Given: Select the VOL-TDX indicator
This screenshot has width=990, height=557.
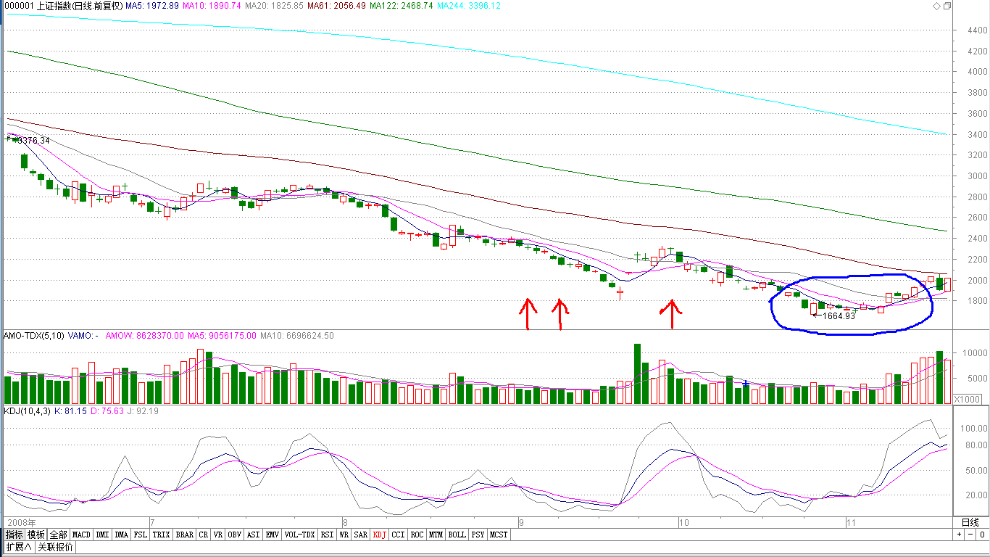Looking at the screenshot, I should click(x=299, y=535).
